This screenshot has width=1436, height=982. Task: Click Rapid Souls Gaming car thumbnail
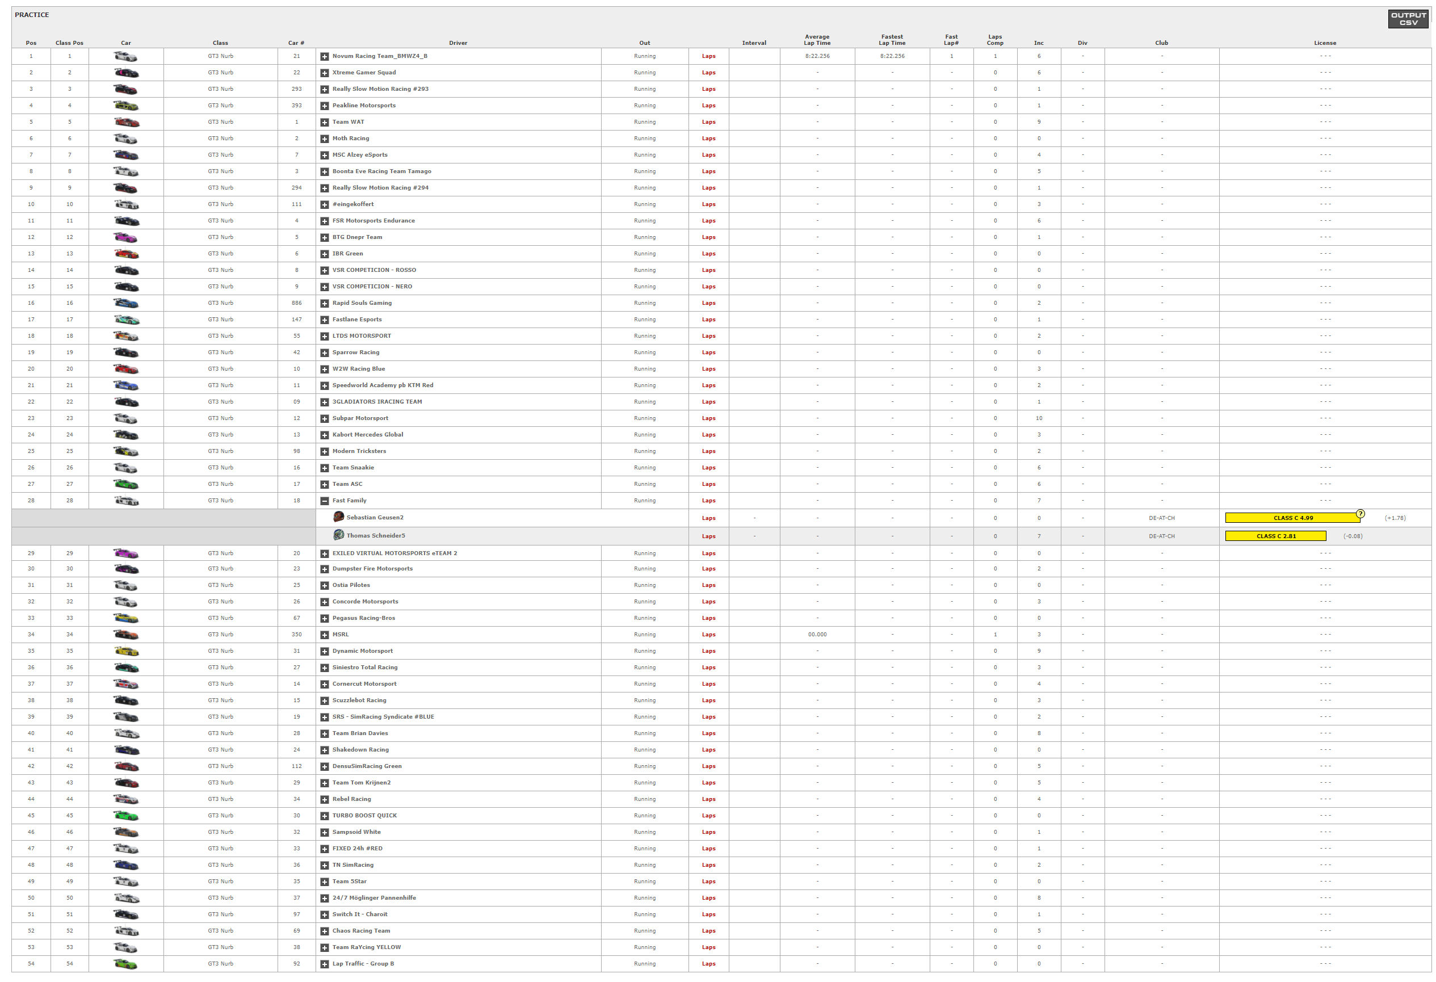click(x=126, y=304)
